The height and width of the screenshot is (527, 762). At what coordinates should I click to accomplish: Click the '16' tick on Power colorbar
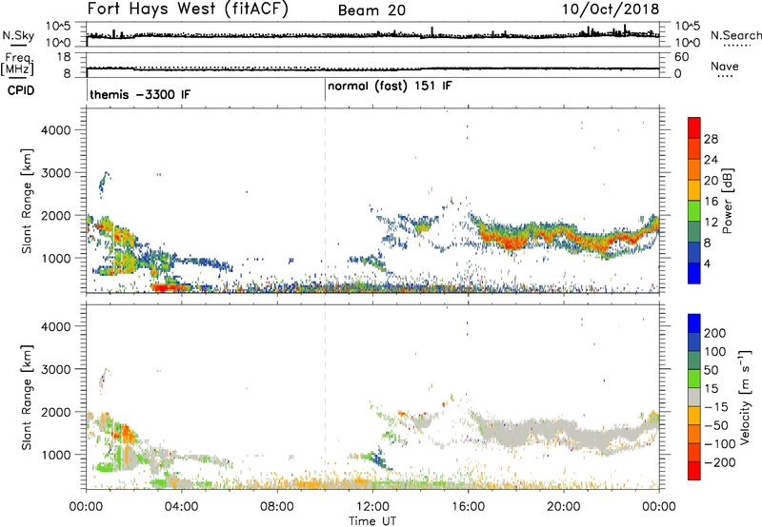711,202
